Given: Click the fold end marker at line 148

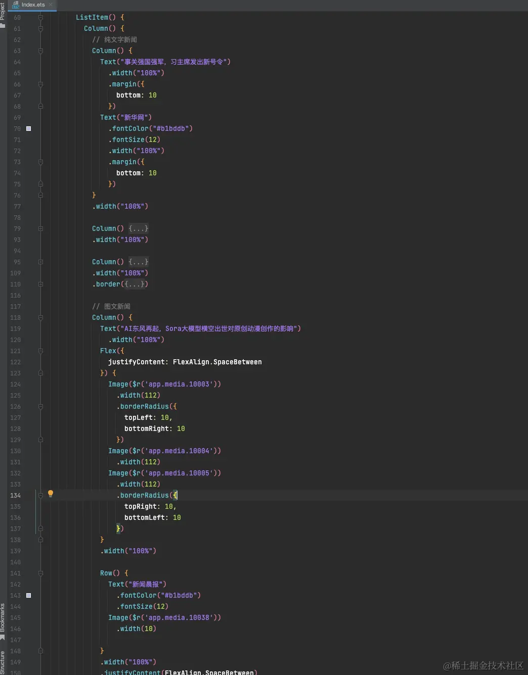Looking at the screenshot, I should click(x=40, y=651).
